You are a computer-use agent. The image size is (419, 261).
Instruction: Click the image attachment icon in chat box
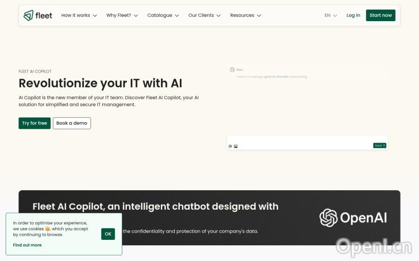236,146
